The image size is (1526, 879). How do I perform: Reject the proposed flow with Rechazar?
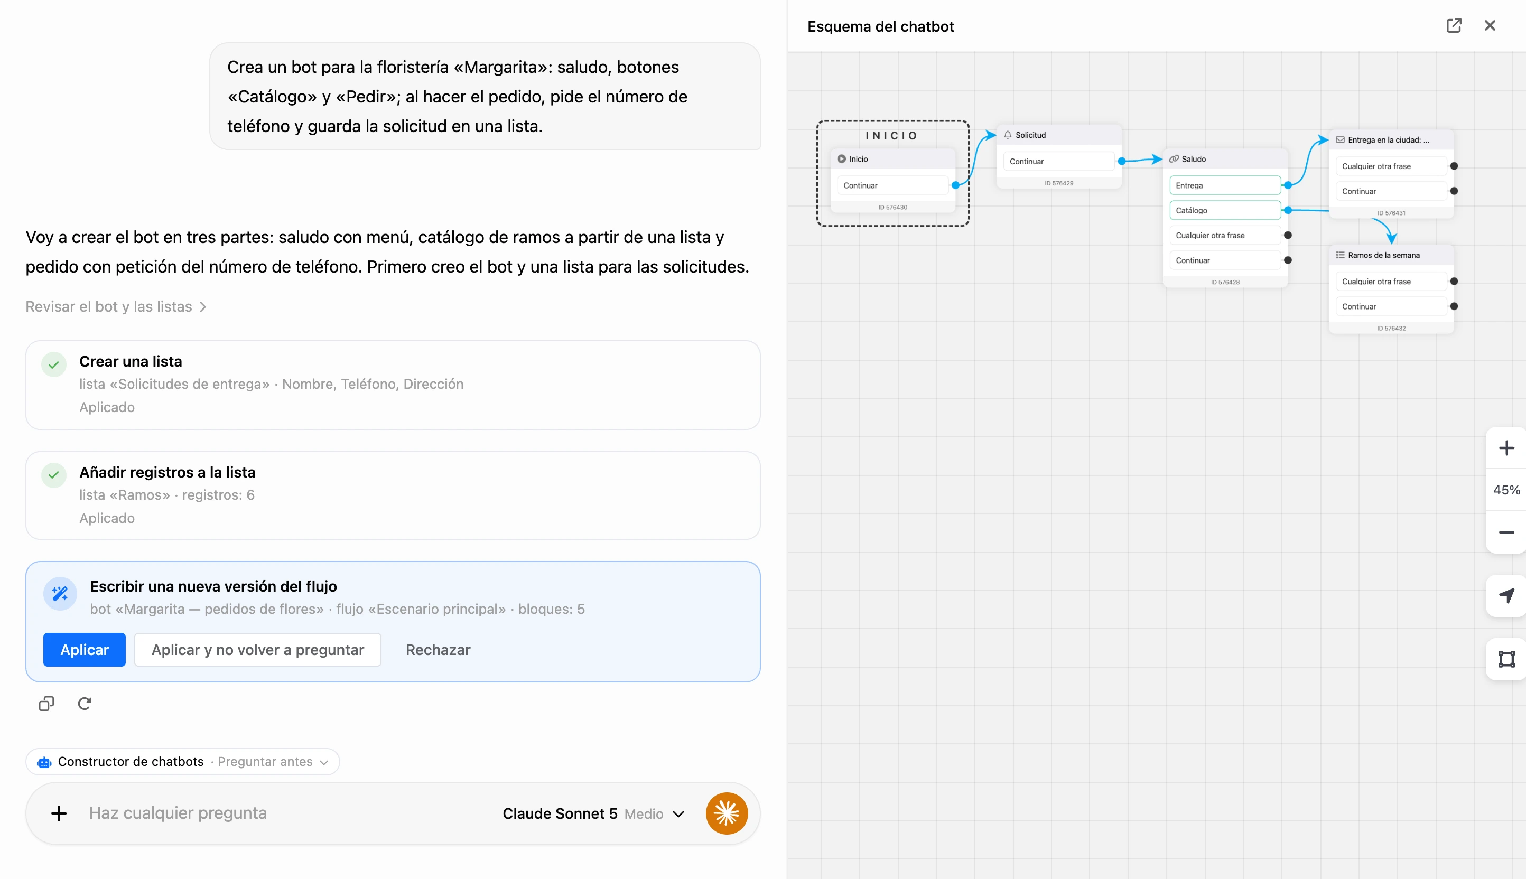pyautogui.click(x=438, y=650)
